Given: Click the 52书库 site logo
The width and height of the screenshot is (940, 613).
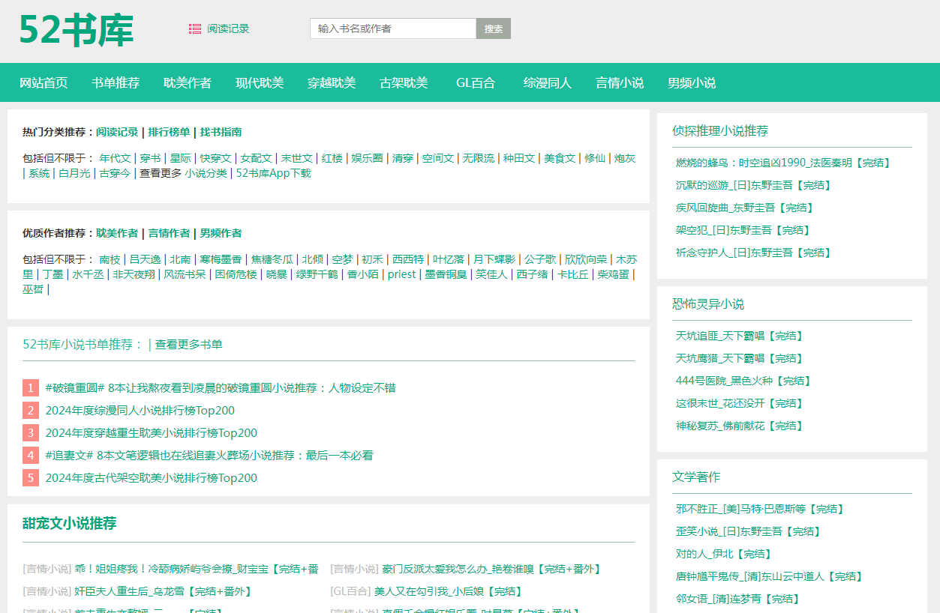Looking at the screenshot, I should tap(76, 31).
